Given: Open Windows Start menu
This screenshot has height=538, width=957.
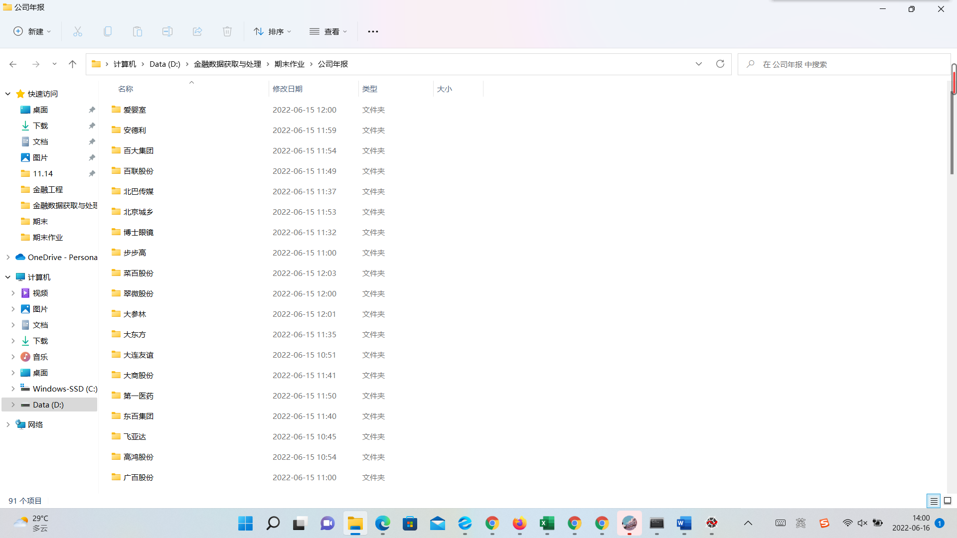Looking at the screenshot, I should pyautogui.click(x=245, y=523).
